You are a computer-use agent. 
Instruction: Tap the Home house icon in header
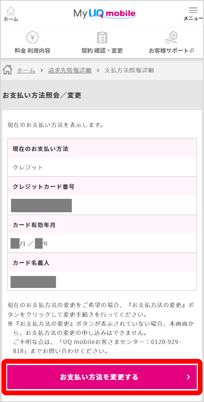[11, 11]
